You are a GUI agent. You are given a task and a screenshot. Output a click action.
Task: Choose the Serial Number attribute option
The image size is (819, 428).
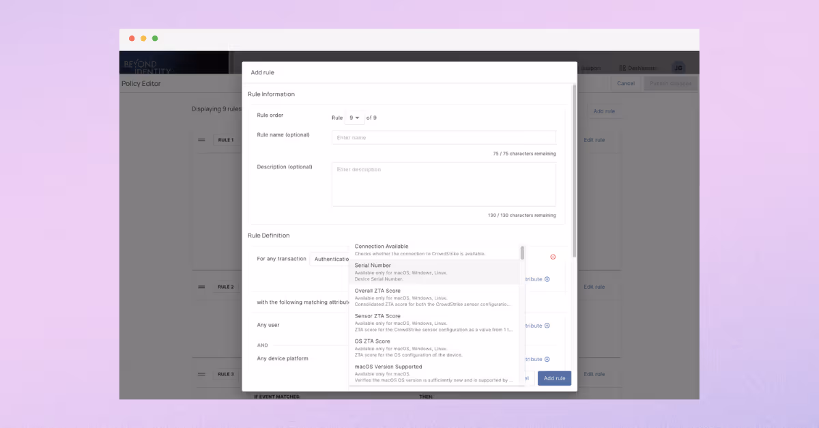(435, 272)
